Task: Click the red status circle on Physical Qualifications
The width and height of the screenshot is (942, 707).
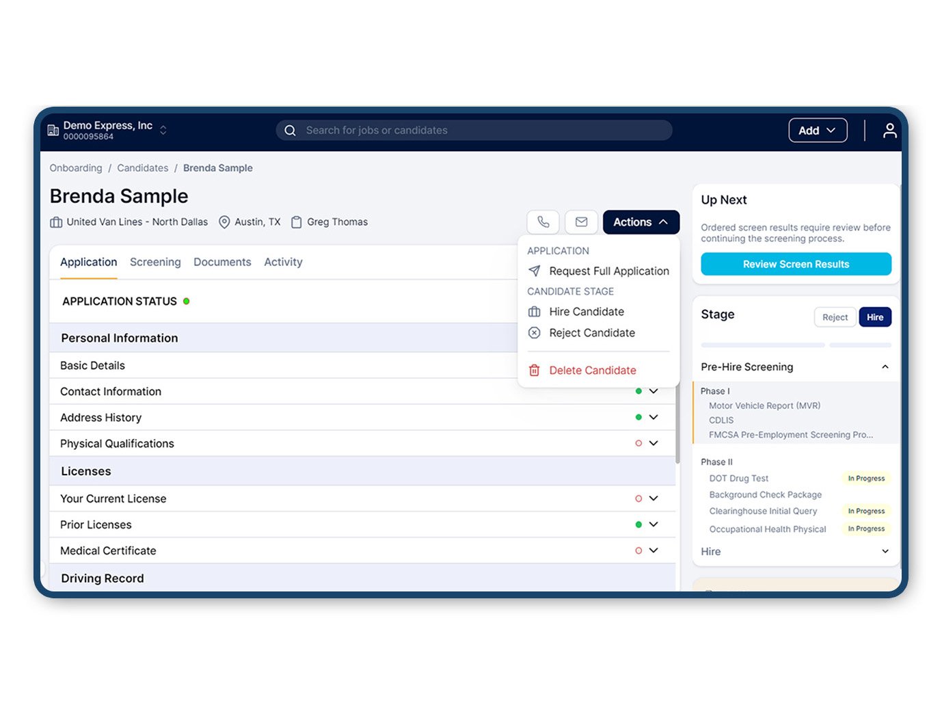Action: [638, 443]
